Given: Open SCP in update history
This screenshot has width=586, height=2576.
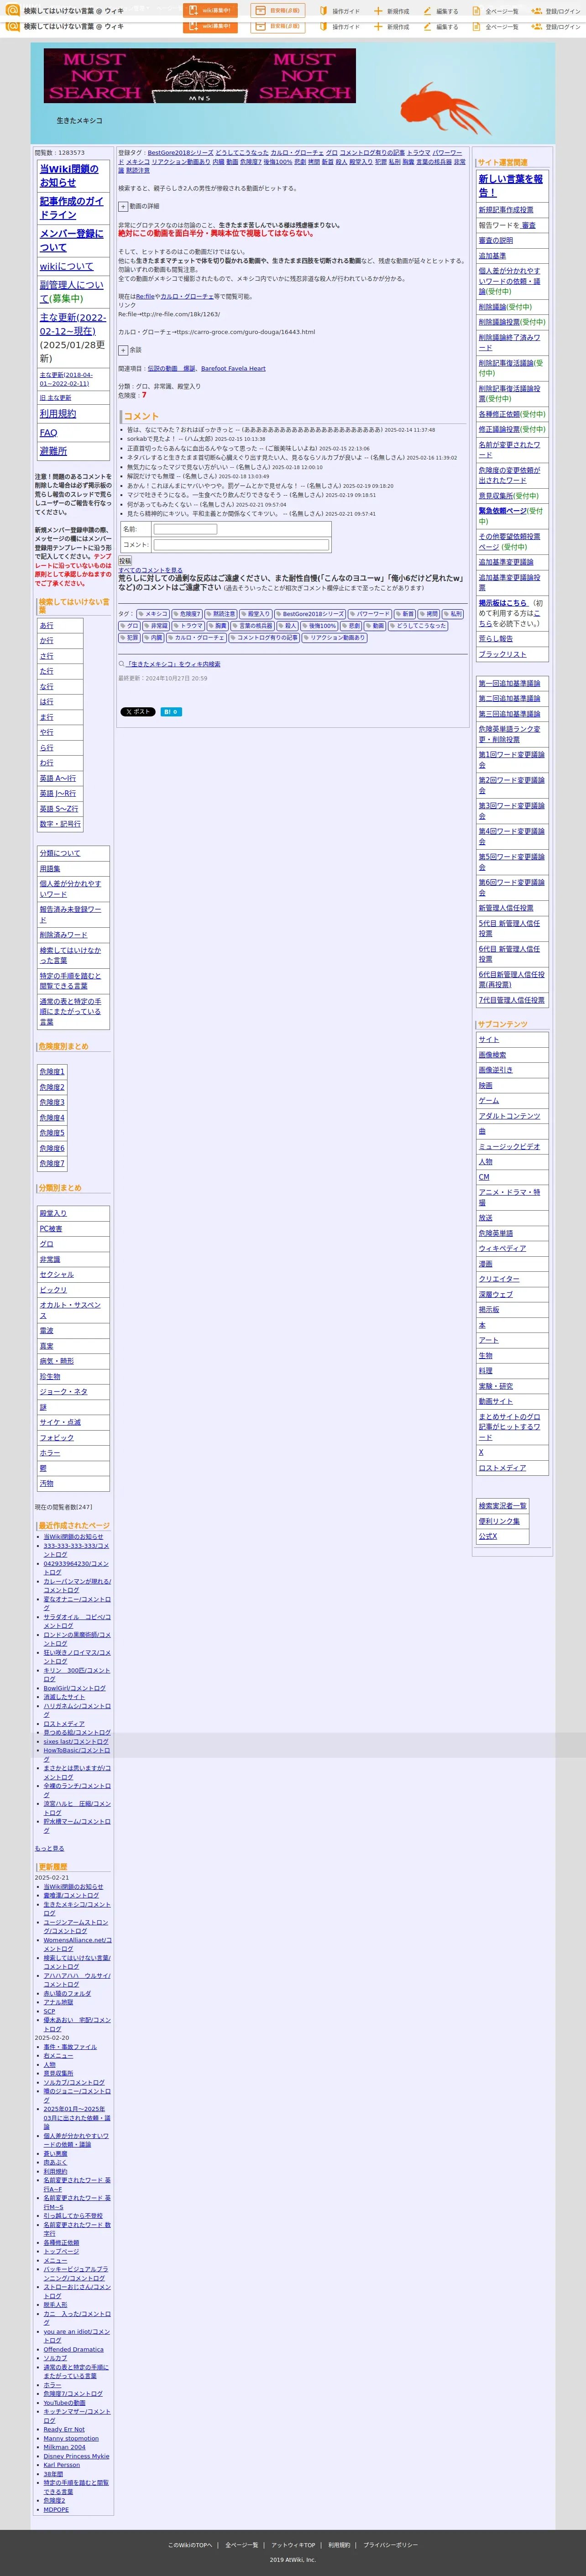Looking at the screenshot, I should [x=49, y=2011].
